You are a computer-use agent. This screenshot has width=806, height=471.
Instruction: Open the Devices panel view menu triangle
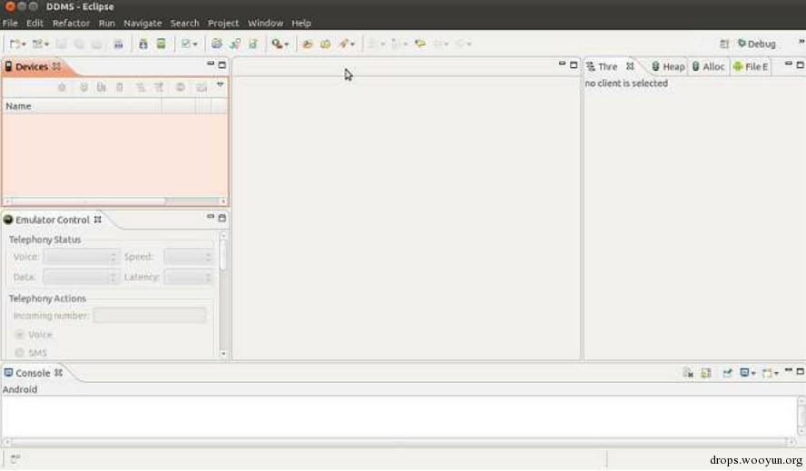pyautogui.click(x=220, y=84)
